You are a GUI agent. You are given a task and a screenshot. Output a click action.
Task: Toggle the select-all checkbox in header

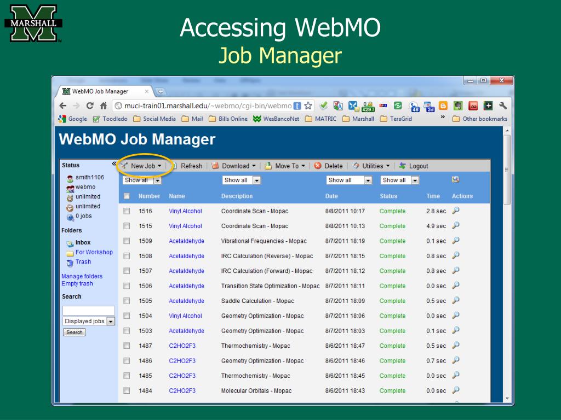point(127,196)
